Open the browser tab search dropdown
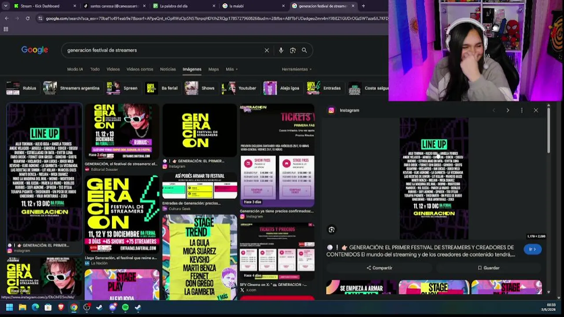This screenshot has width=564, height=317. (5, 6)
